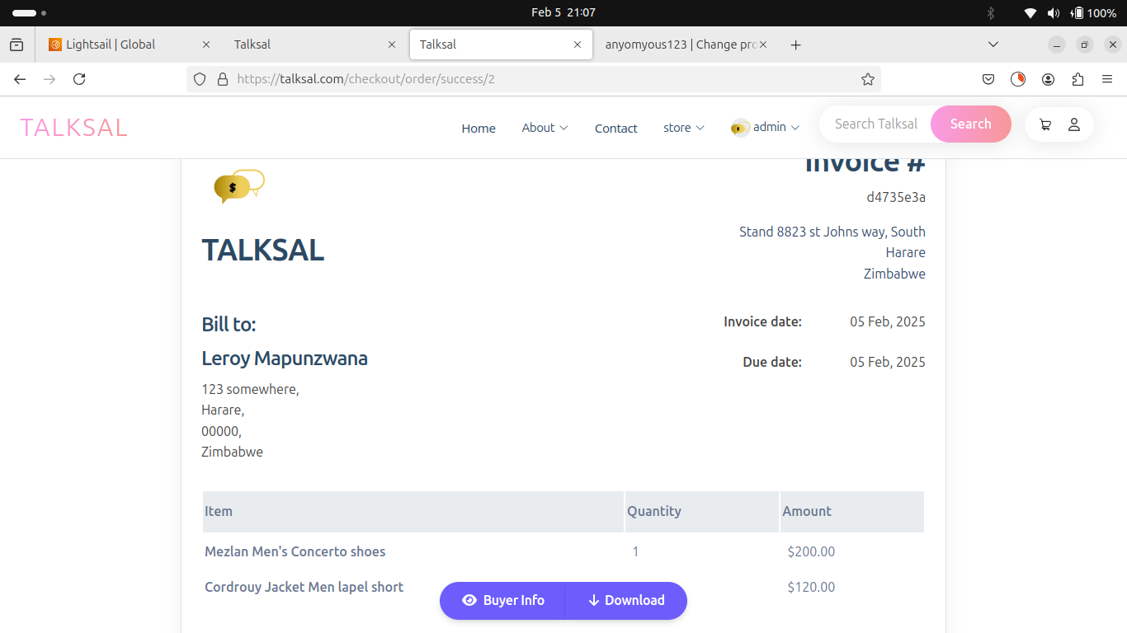Viewport: 1127px width, 633px height.
Task: Open the extensions puzzle icon
Action: [1077, 79]
